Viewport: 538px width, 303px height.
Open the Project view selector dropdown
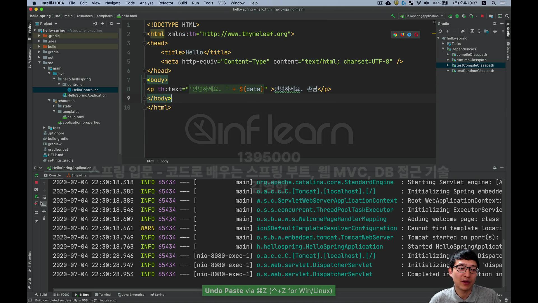click(46, 24)
